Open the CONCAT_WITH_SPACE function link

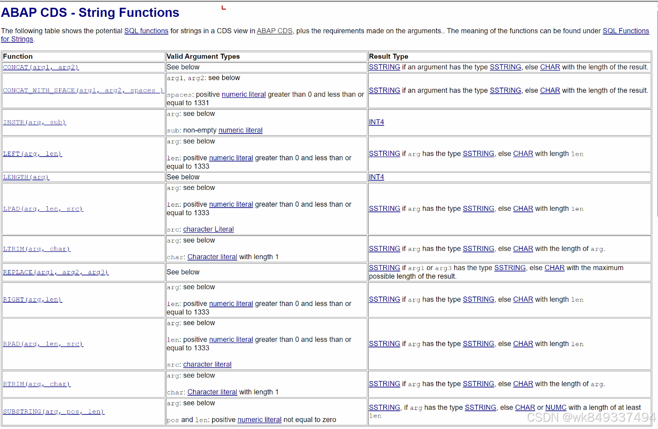tap(83, 91)
